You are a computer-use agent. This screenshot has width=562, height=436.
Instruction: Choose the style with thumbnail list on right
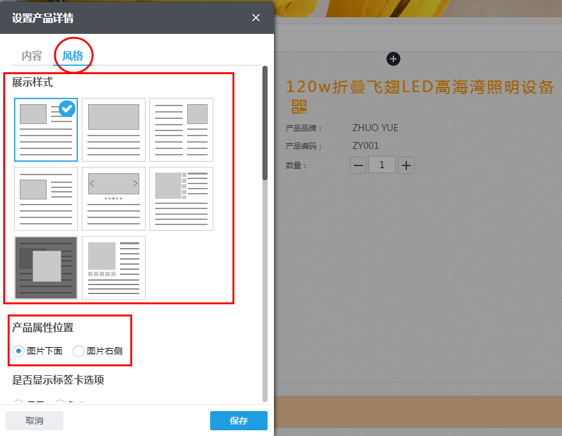[x=181, y=199]
